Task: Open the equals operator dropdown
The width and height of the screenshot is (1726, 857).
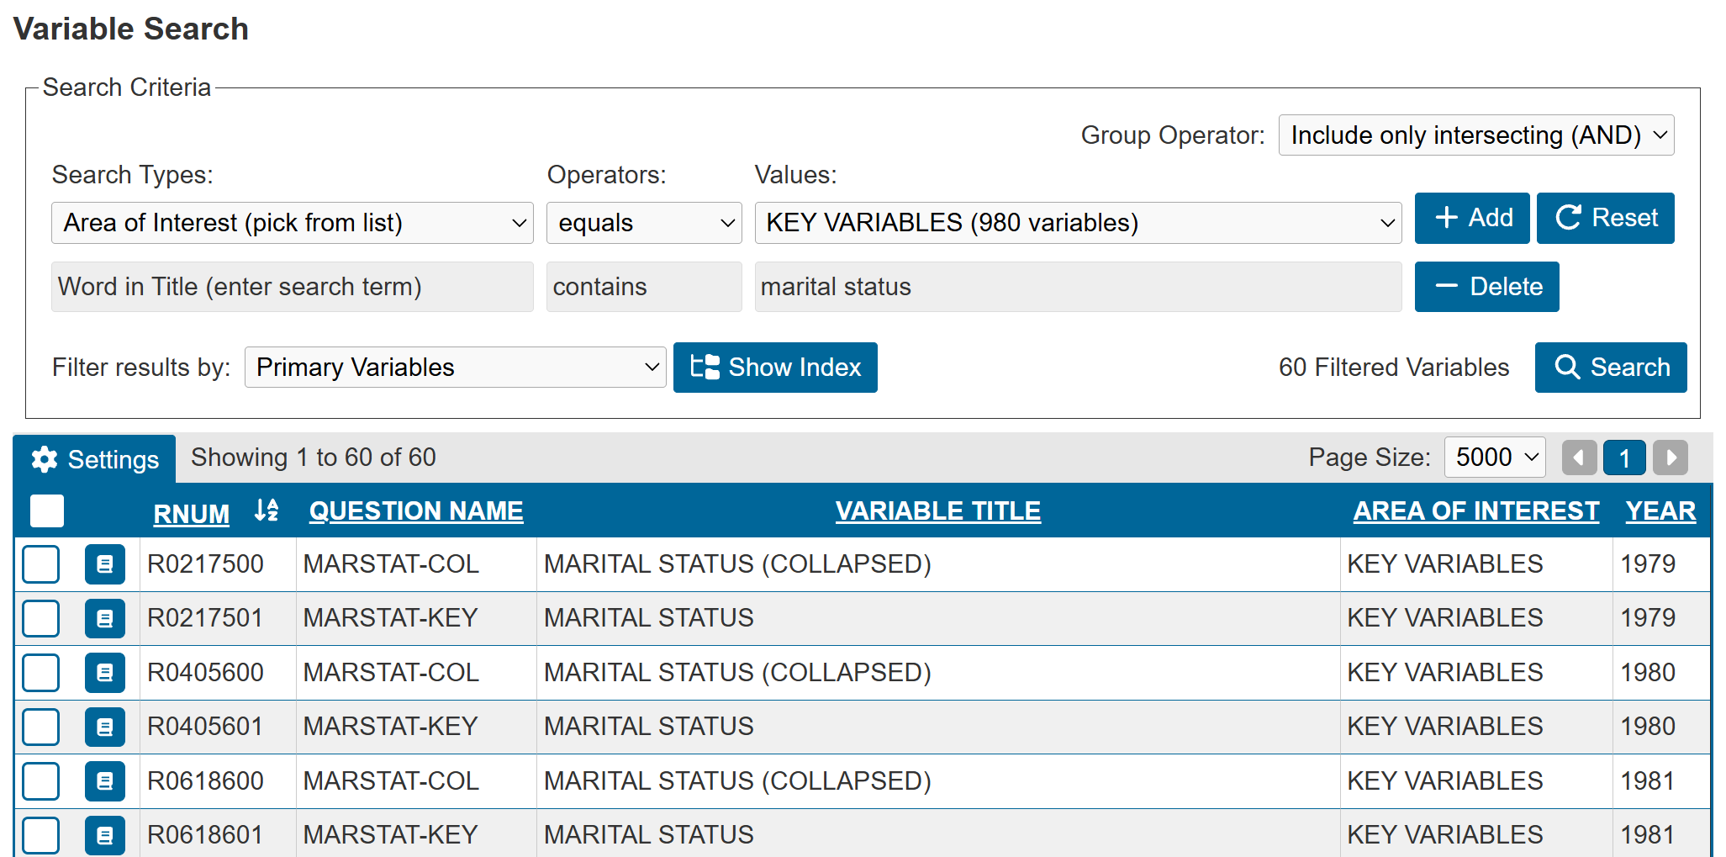Action: coord(644,223)
